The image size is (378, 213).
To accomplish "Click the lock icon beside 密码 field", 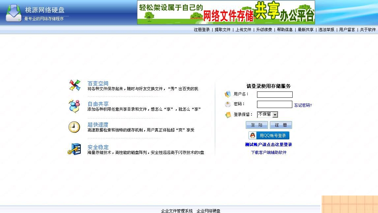I will click(227, 104).
